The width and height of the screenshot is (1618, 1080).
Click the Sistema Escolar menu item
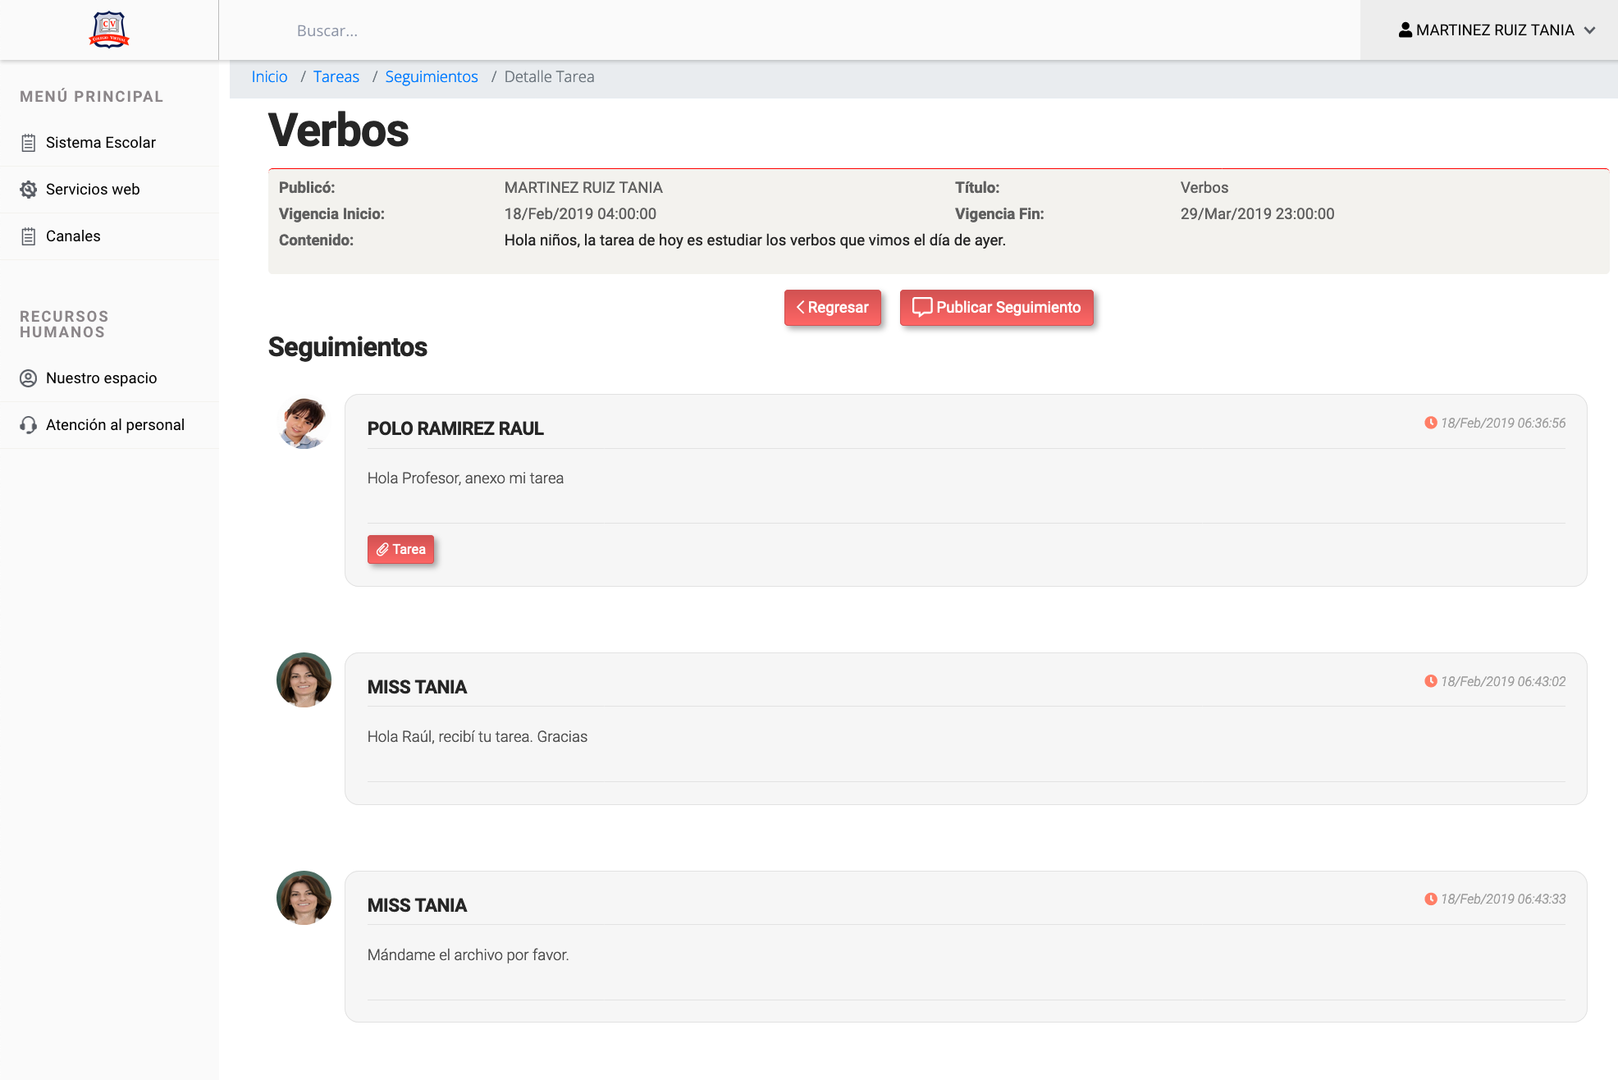101,142
